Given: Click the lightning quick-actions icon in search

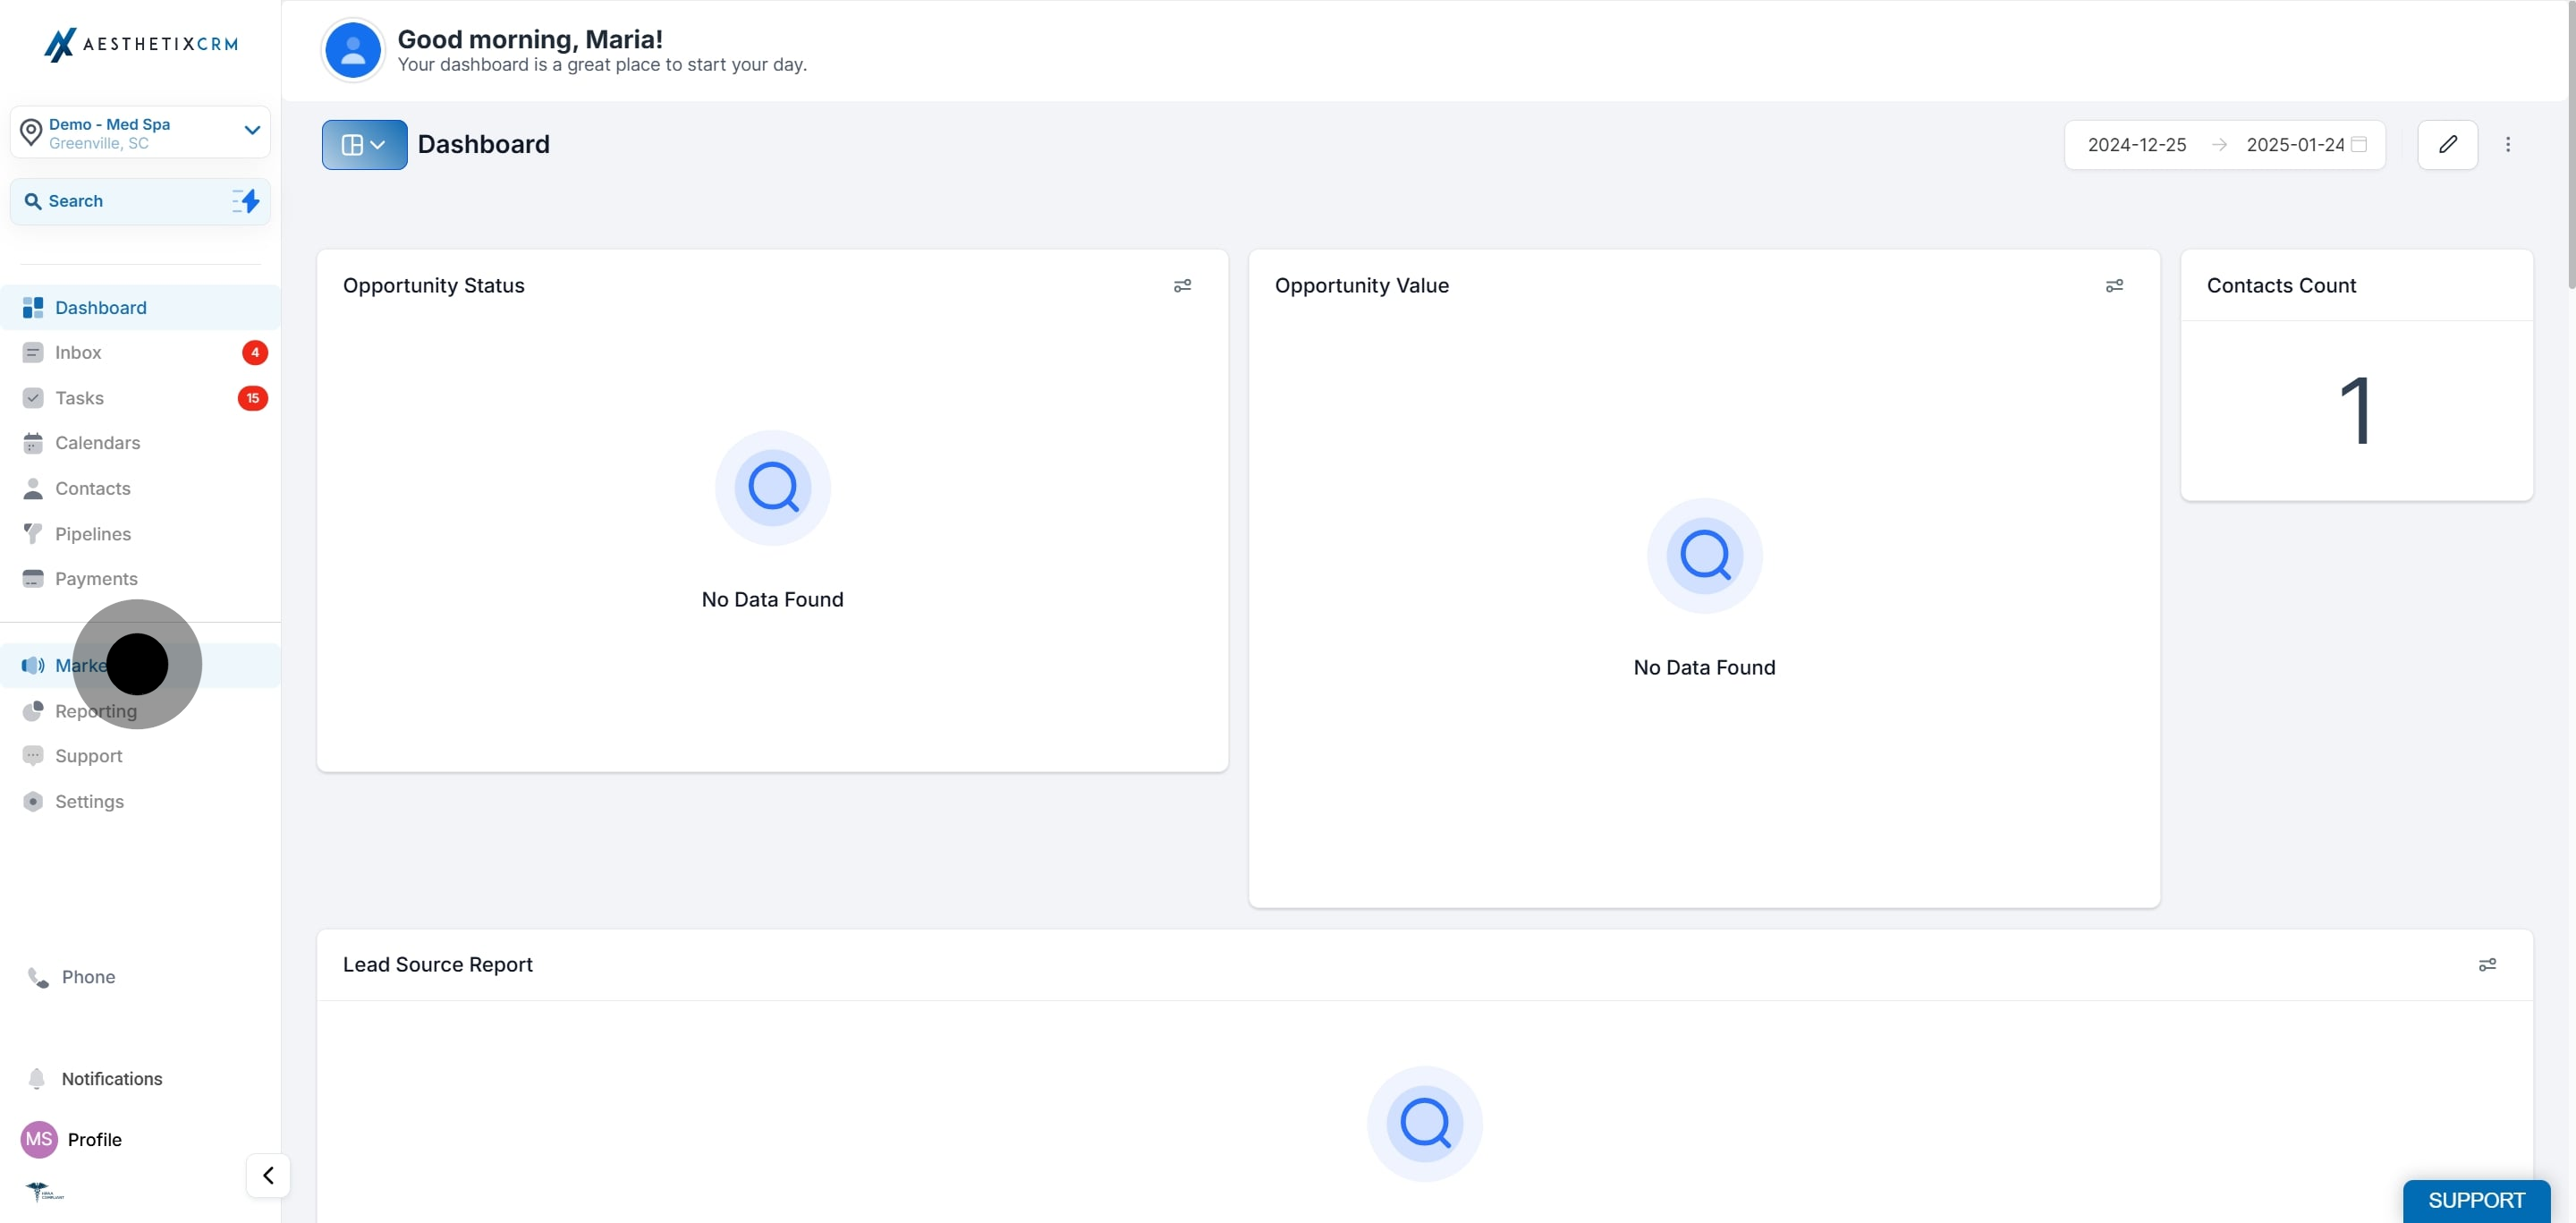Looking at the screenshot, I should [x=246, y=201].
